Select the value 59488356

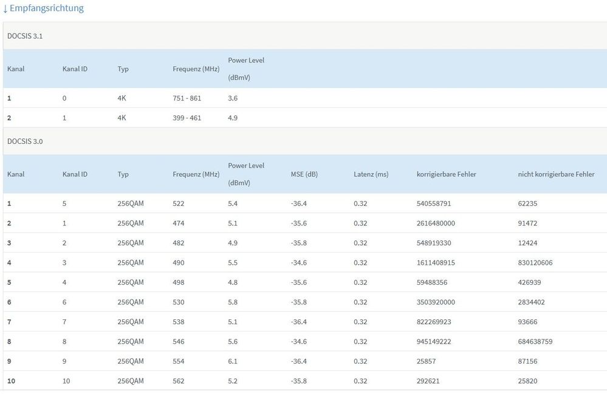coord(431,282)
